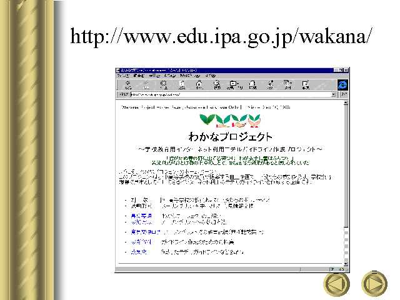Open the Favorites folder toolbar button
The height and width of the screenshot is (300, 400).
tap(234, 85)
